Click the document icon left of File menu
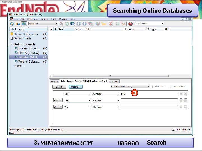This screenshot has width=202, height=151. tap(12, 19)
